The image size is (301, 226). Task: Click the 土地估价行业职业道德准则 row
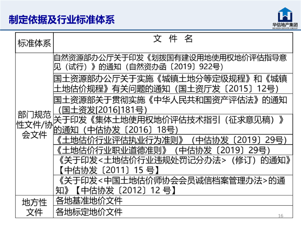[x=173, y=150]
